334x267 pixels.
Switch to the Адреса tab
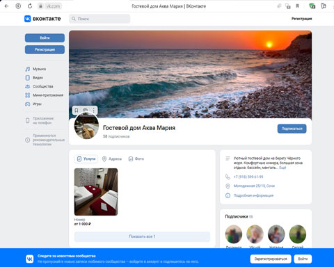click(x=112, y=159)
